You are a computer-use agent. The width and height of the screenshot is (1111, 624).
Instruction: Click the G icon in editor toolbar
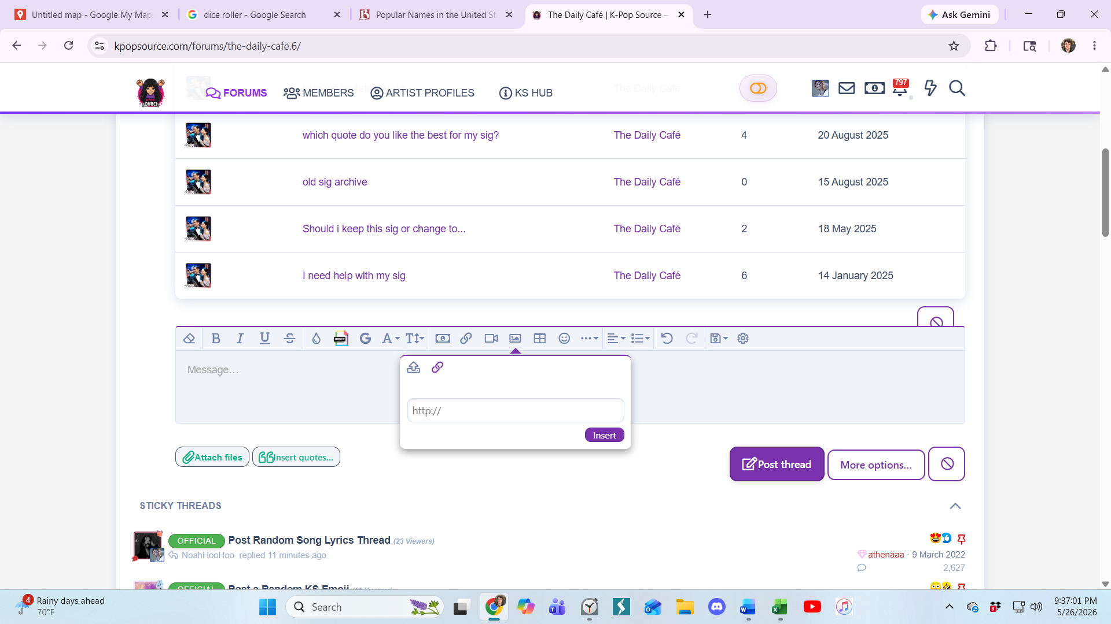pyautogui.click(x=365, y=339)
